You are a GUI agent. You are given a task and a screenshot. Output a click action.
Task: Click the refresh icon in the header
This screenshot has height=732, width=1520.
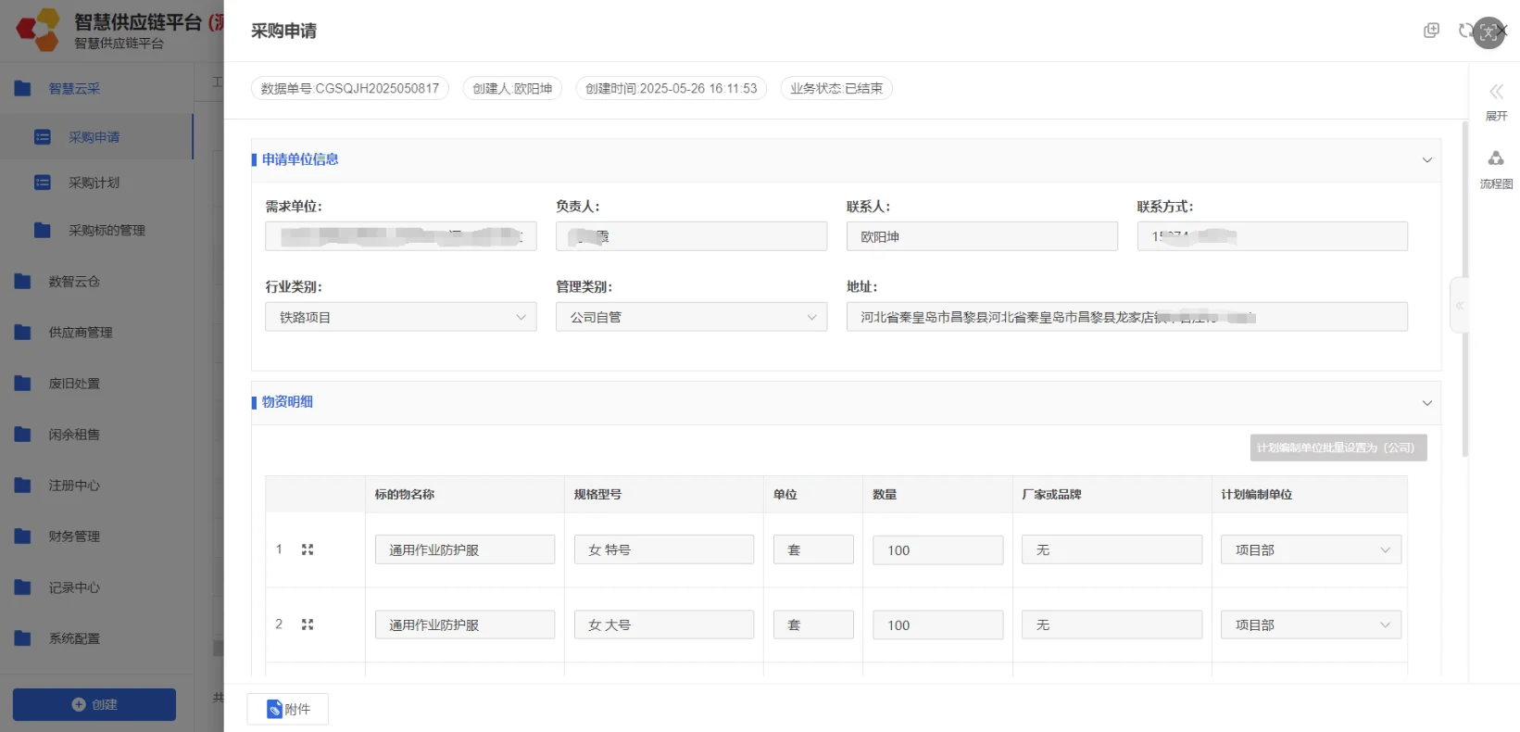pos(1464,31)
